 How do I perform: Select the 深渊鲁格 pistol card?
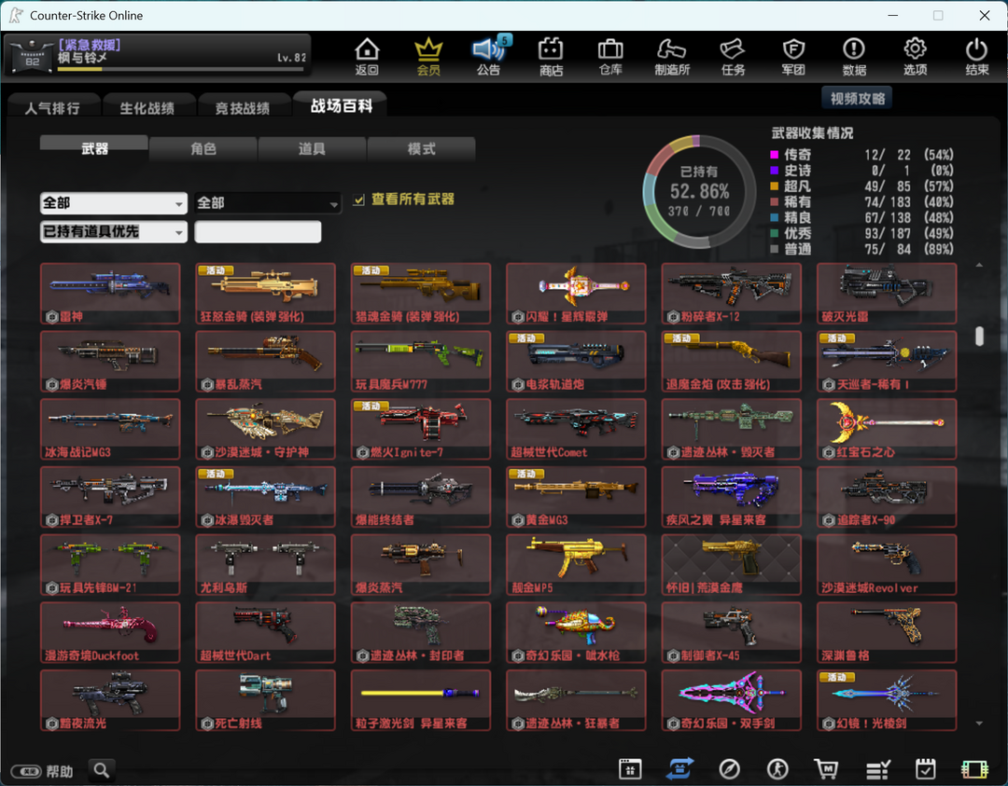tap(887, 632)
